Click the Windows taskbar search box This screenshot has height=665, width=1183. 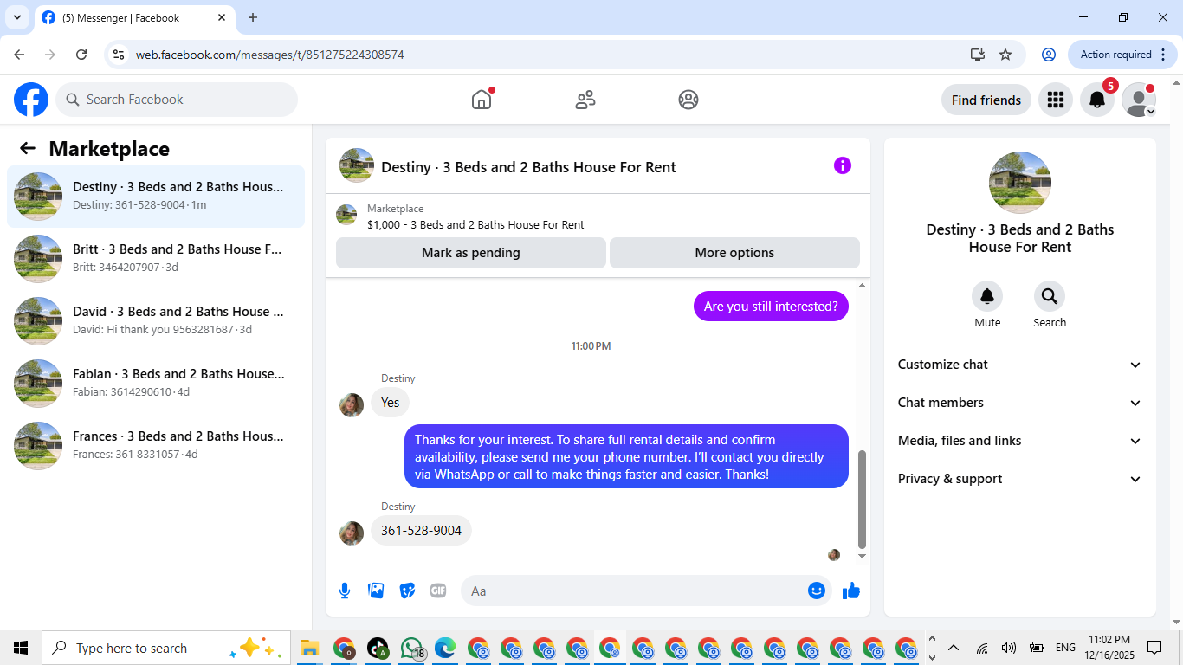[166, 648]
